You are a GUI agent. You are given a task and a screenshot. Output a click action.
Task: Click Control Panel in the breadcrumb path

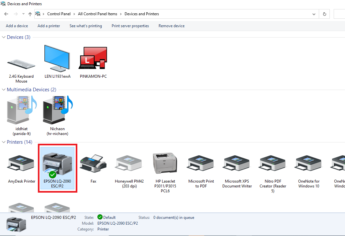pos(59,14)
